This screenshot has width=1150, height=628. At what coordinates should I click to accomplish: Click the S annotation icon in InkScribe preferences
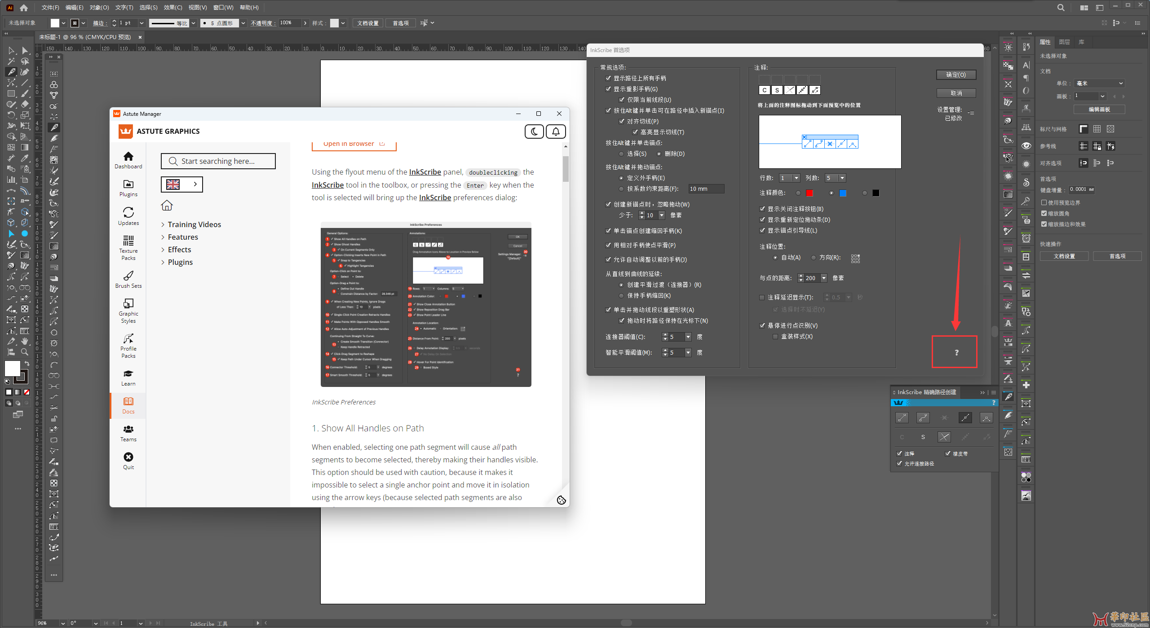[x=777, y=90]
